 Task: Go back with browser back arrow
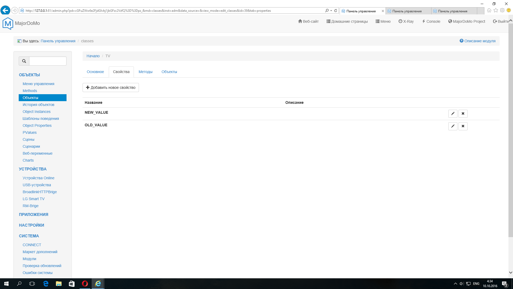[5, 10]
